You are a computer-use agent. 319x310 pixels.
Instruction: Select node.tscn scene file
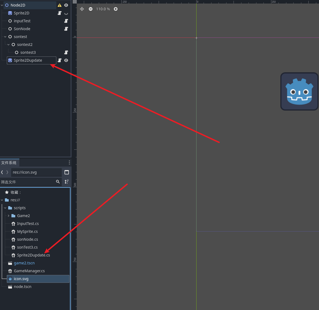click(22, 287)
